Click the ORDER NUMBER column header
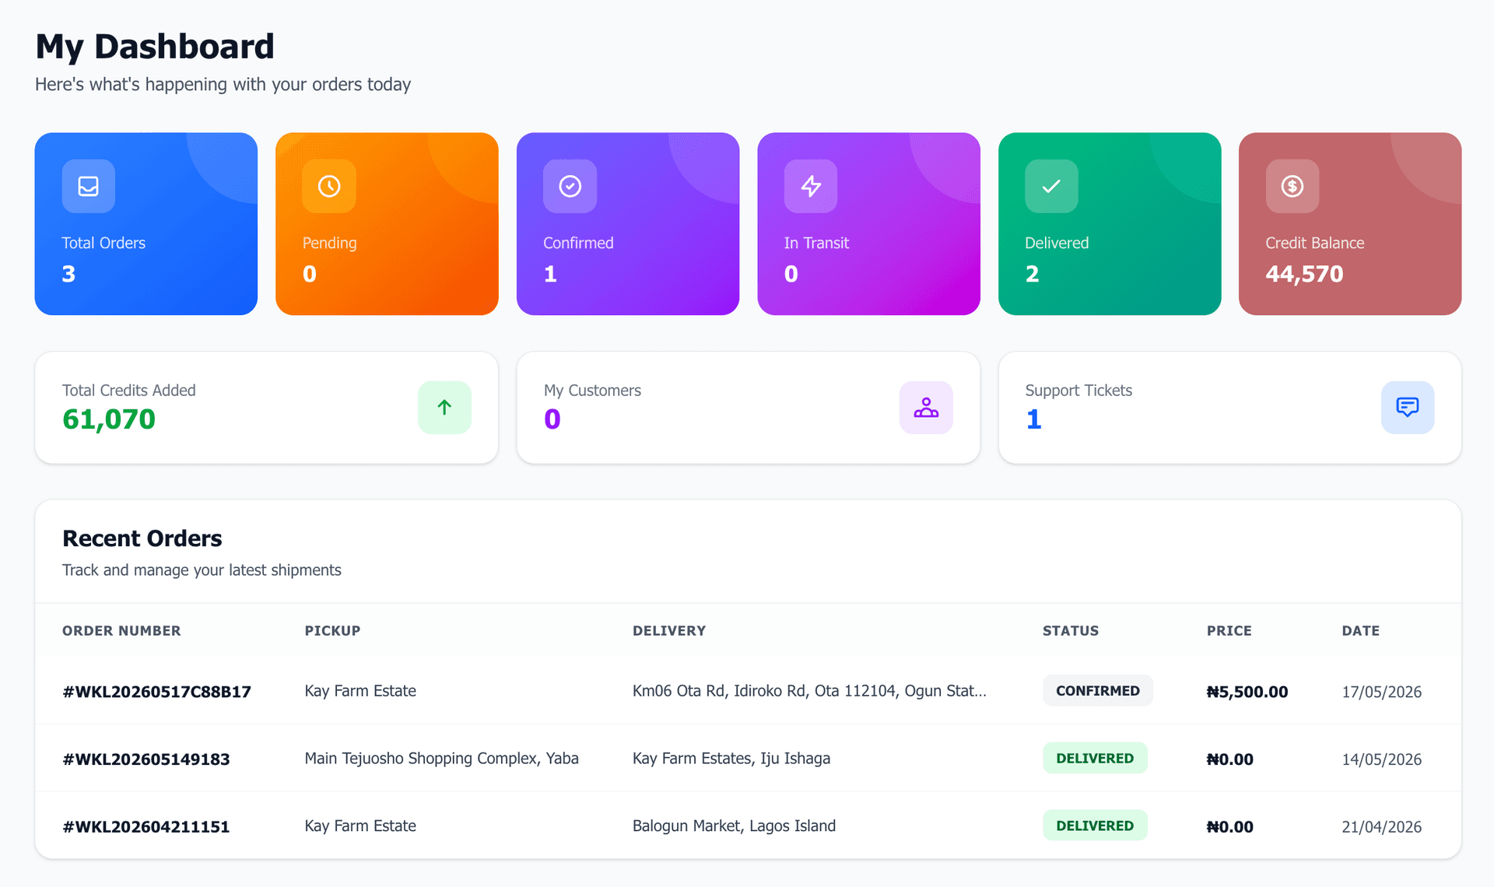Viewport: 1494px width, 887px height. click(121, 631)
